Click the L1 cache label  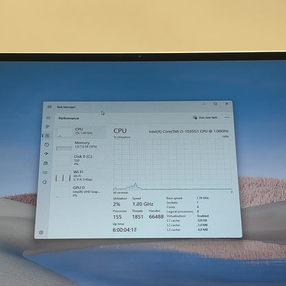[173, 221]
